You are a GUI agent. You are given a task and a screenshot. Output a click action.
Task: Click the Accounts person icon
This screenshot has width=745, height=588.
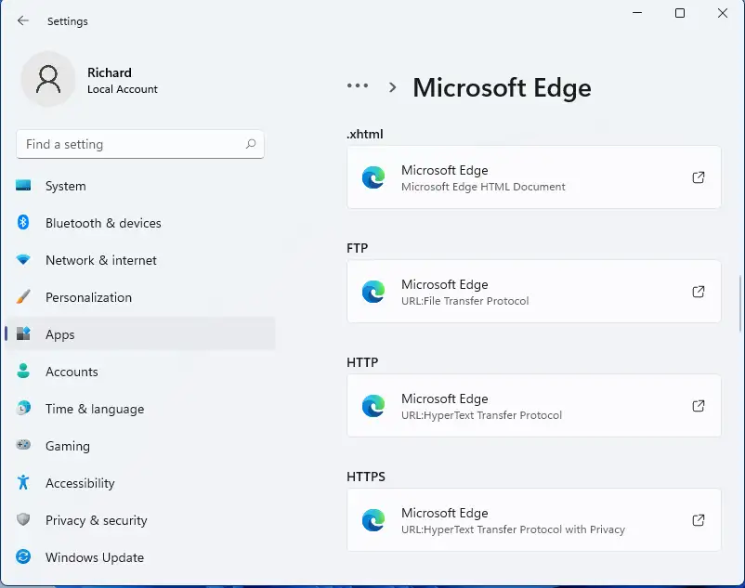coord(23,371)
